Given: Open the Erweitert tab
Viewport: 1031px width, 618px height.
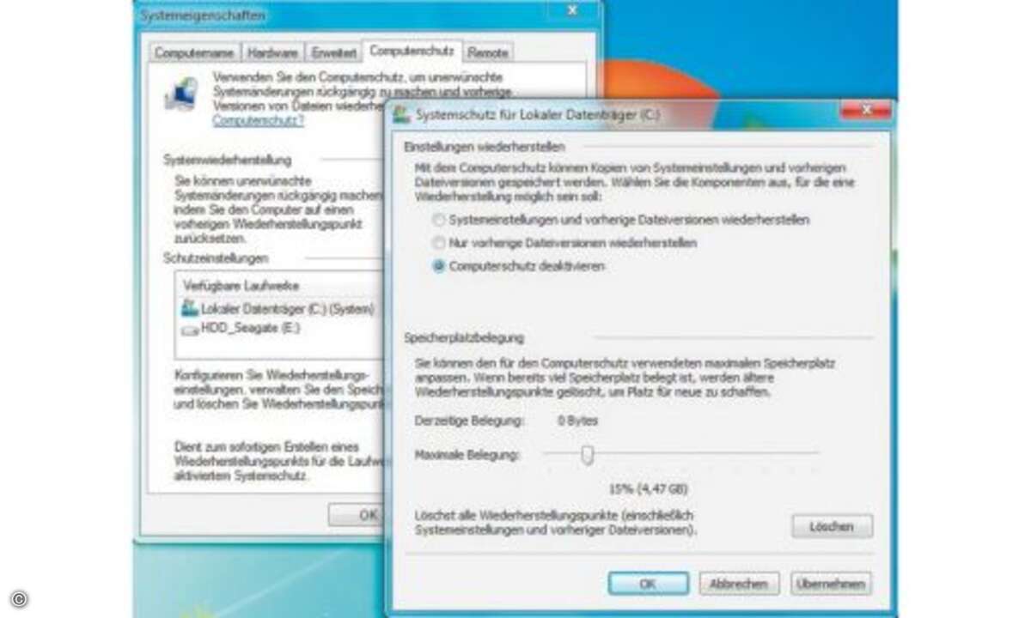Looking at the screenshot, I should (x=333, y=53).
